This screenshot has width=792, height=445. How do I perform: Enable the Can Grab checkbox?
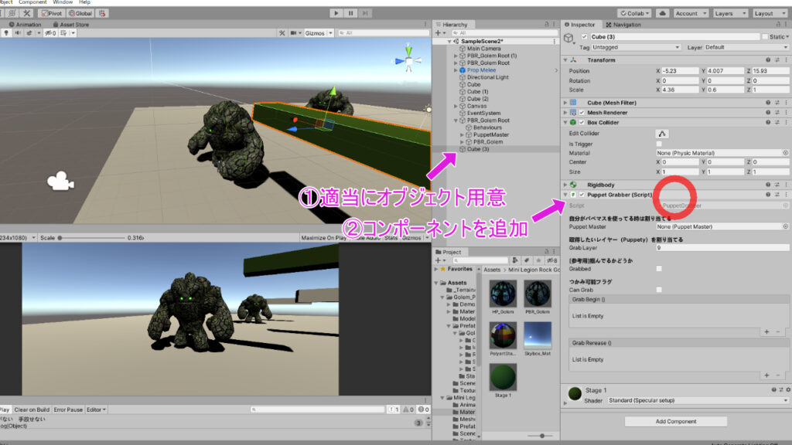tap(658, 287)
